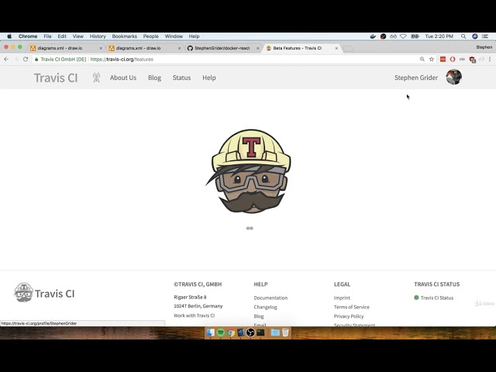Click the red square extension icon

(x=443, y=59)
